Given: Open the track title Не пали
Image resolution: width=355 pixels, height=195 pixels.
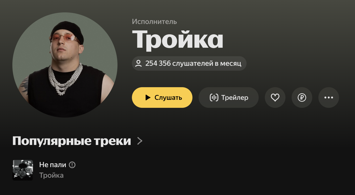Looking at the screenshot, I should 53,165.
